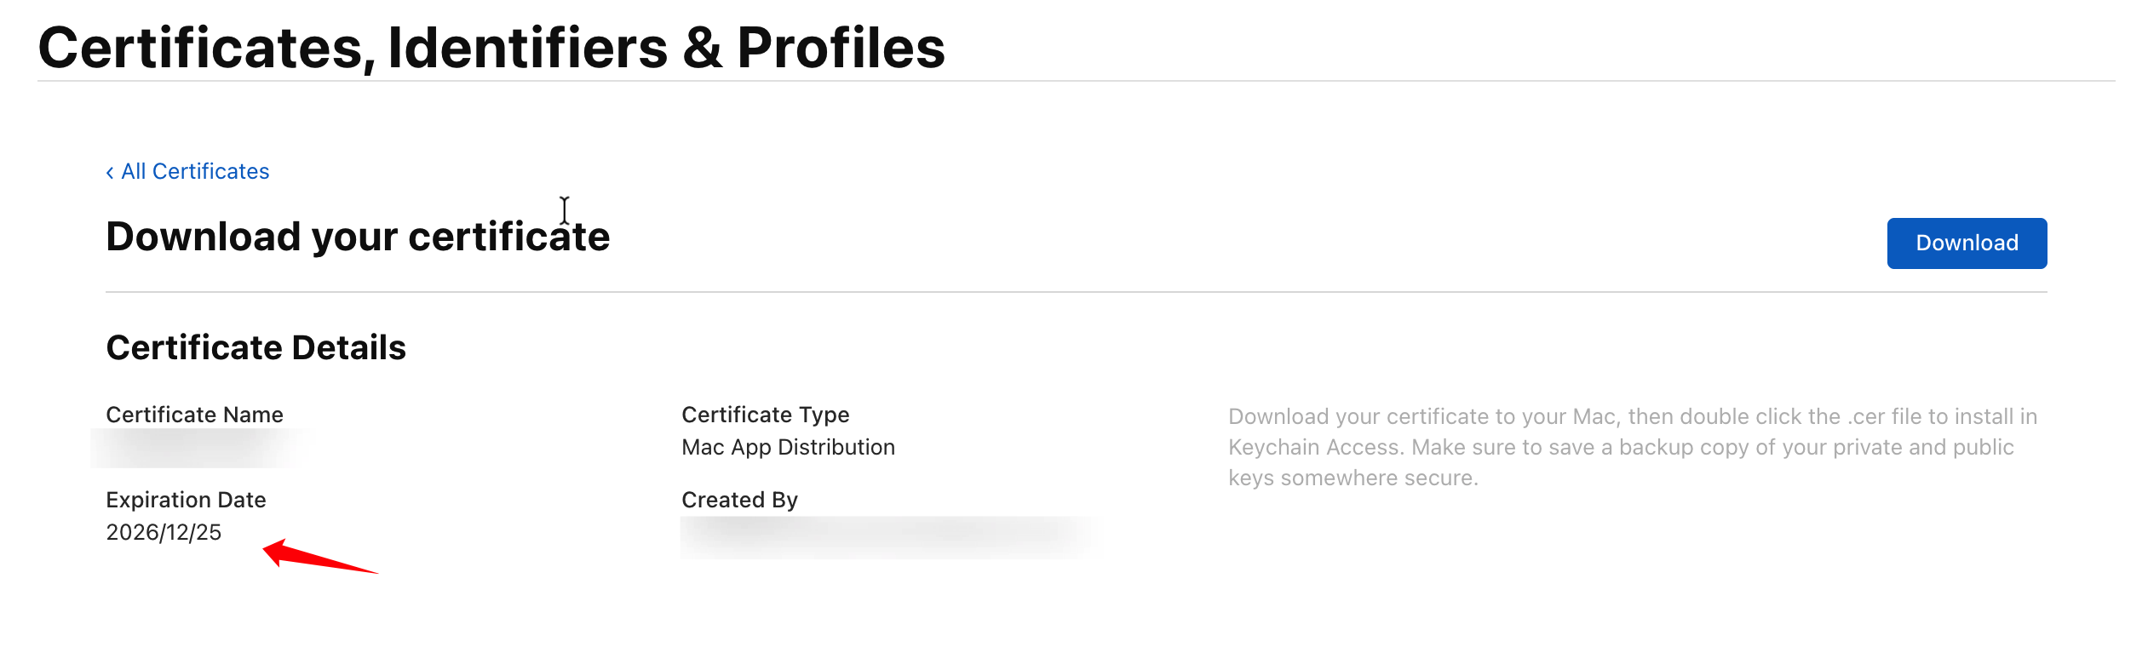Click the Certificate Name label
This screenshot has width=2148, height=647.
pyautogui.click(x=194, y=415)
